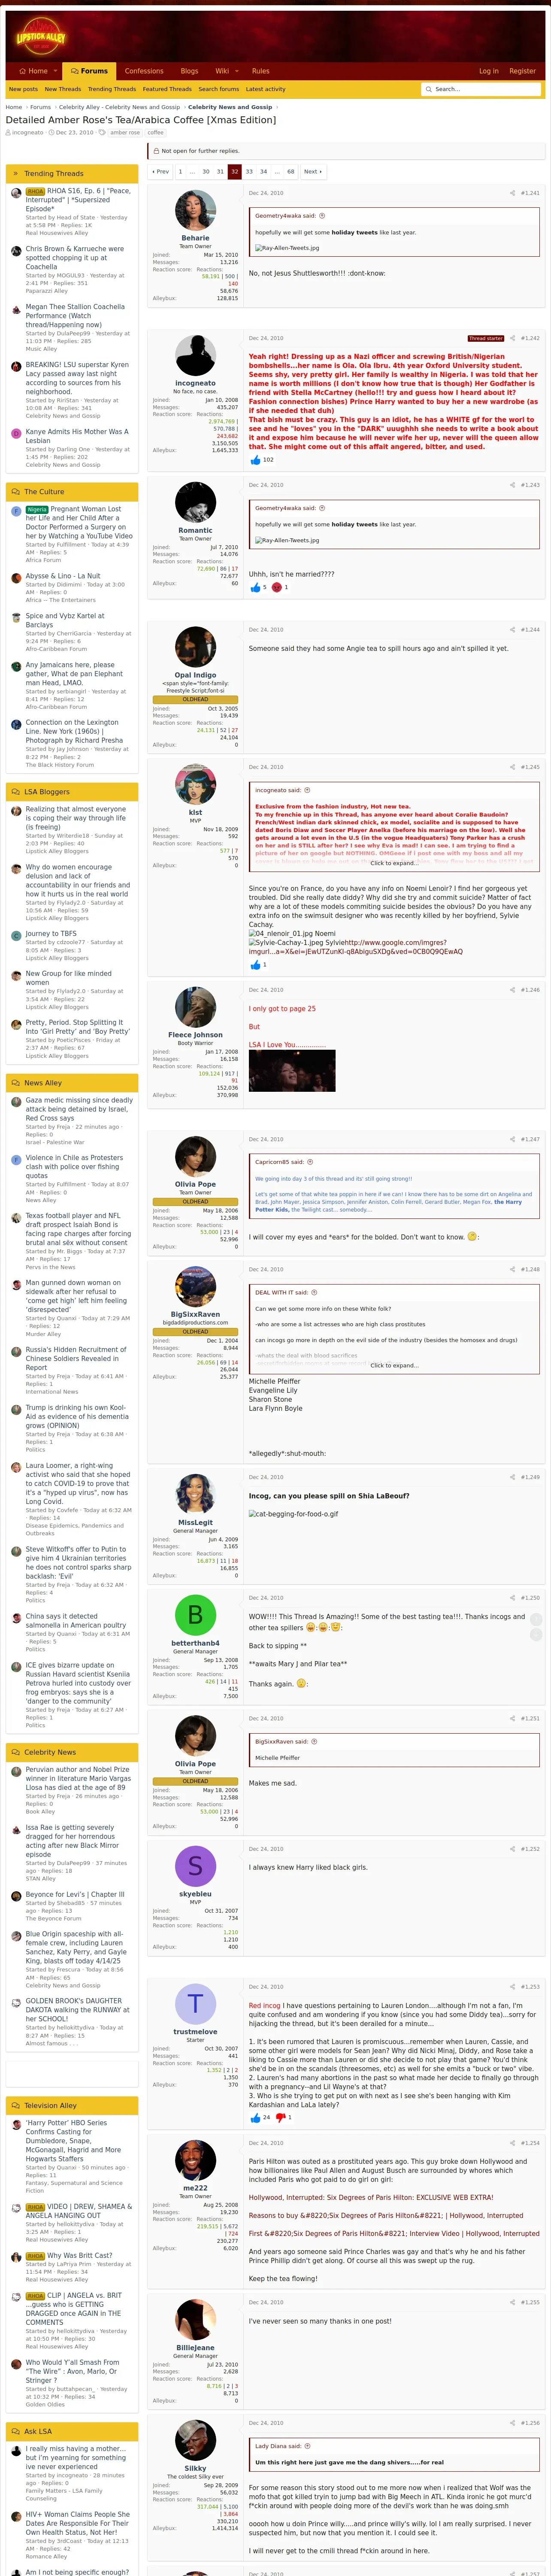Open the Rules tab
Screen dimensions: 551x2576
pyautogui.click(x=261, y=71)
